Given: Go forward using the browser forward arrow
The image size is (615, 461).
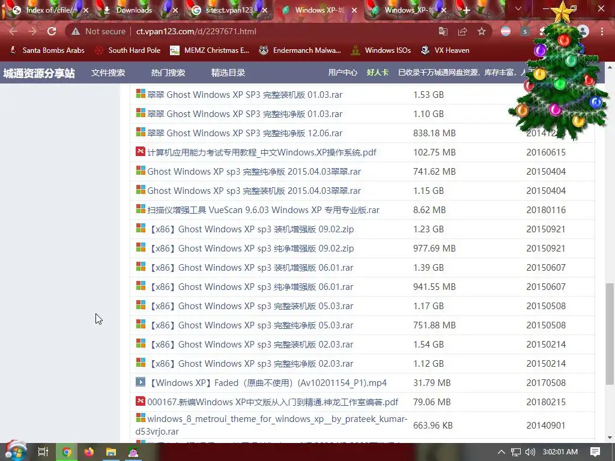Looking at the screenshot, I should [32, 31].
